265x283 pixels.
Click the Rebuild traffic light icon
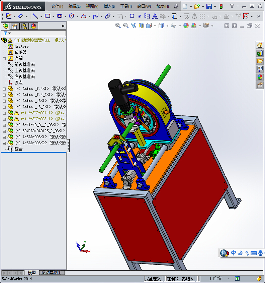click(221, 6)
